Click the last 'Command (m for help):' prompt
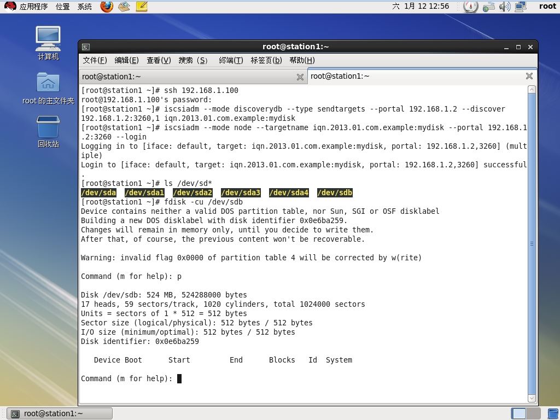560x420 pixels. pos(127,378)
